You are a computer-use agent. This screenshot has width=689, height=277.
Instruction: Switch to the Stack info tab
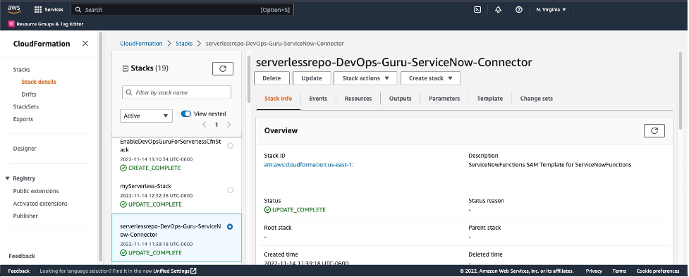[278, 99]
